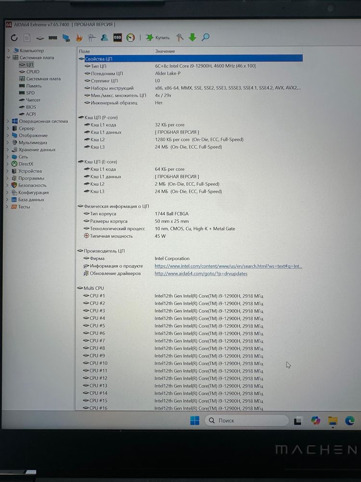Expand the Мультимедиа tree node
Screen dimensions: 361x482
[8, 142]
